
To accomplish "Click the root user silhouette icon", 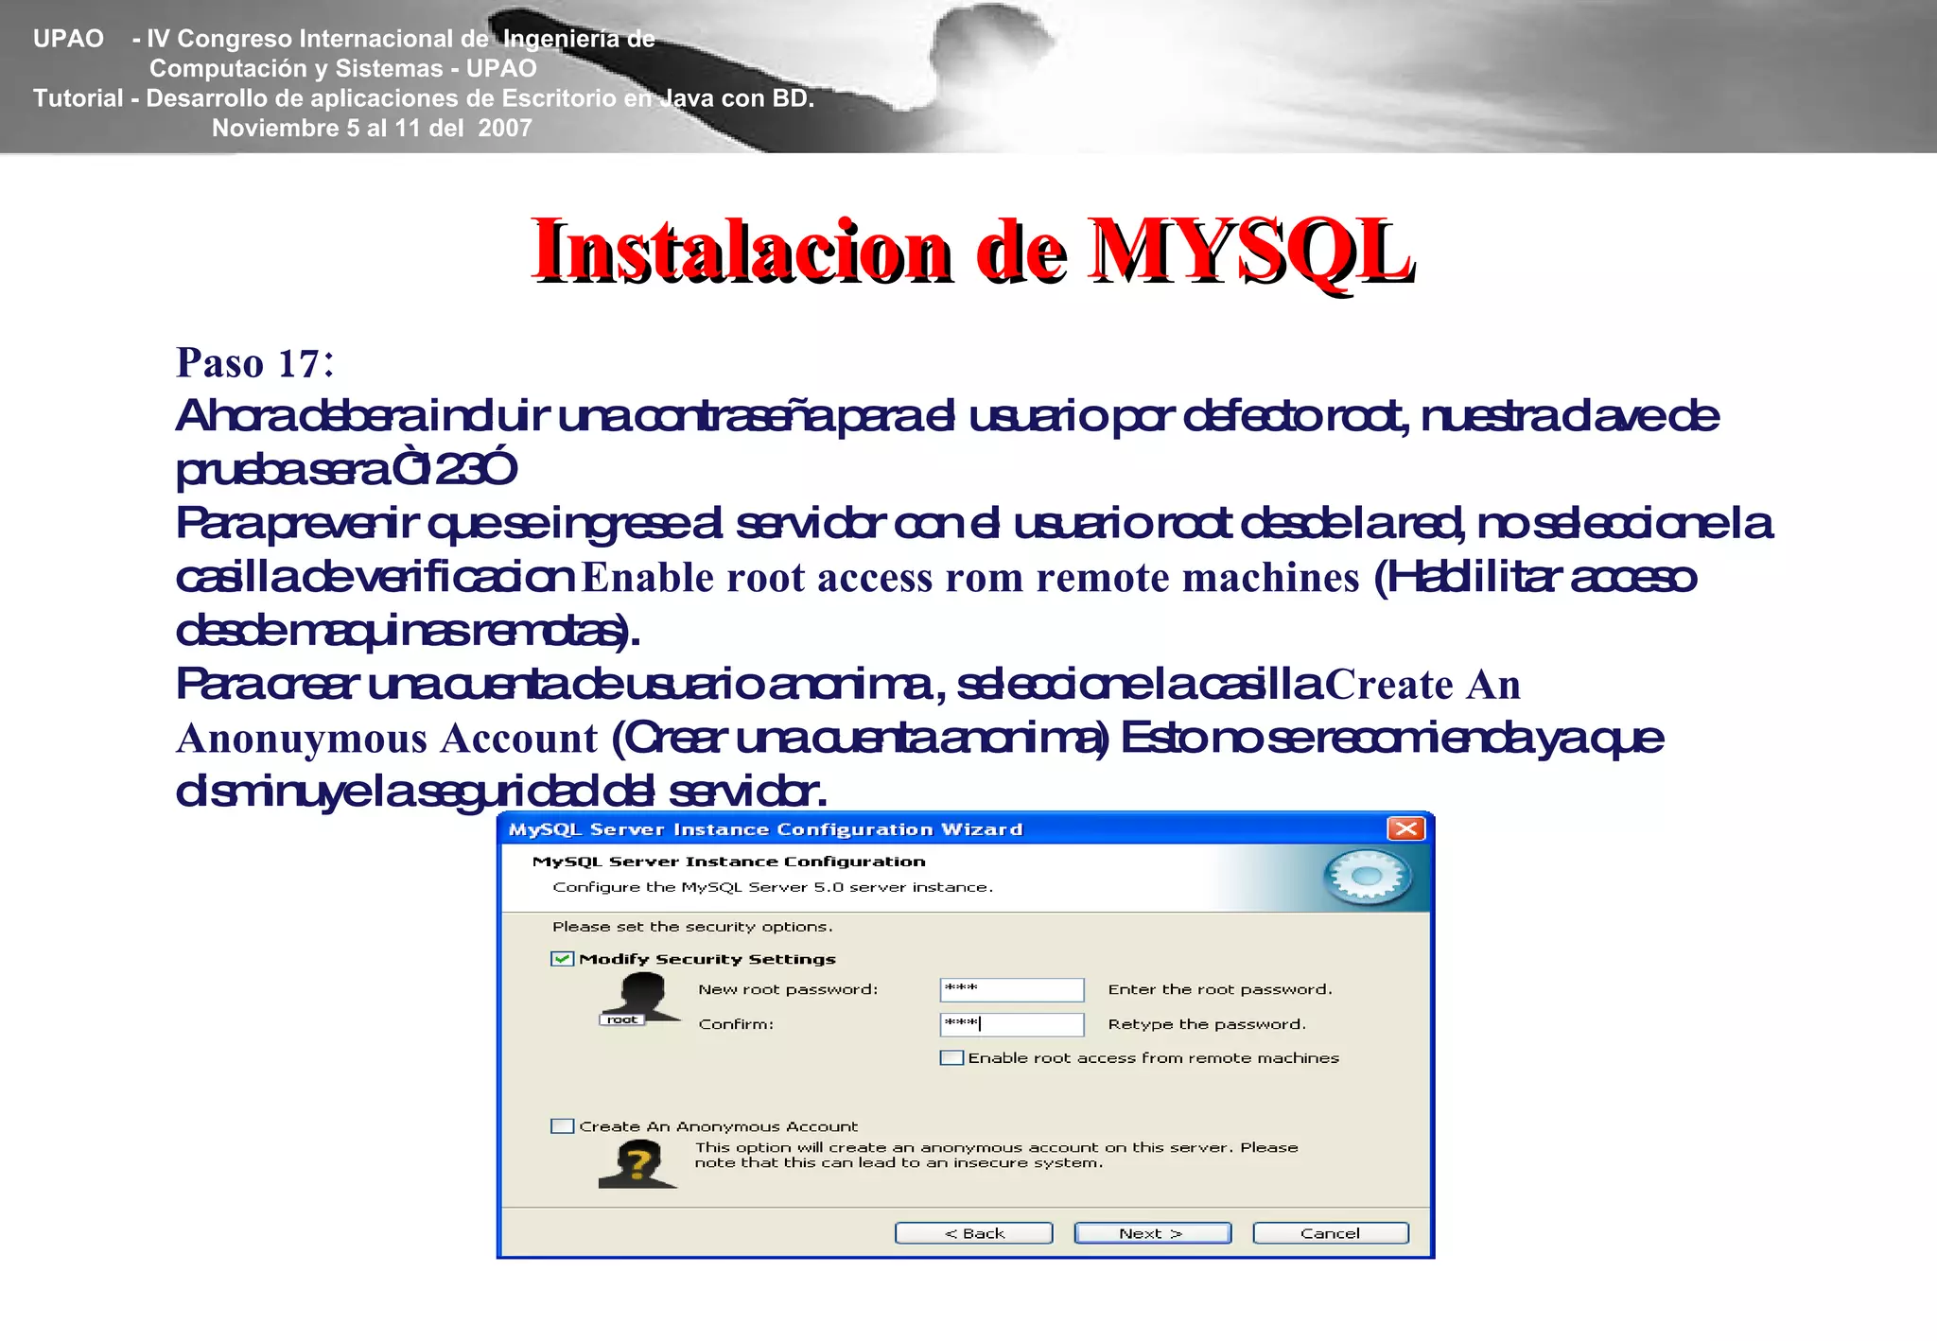I will [x=639, y=999].
